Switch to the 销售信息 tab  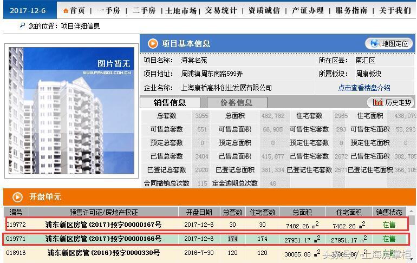170,102
